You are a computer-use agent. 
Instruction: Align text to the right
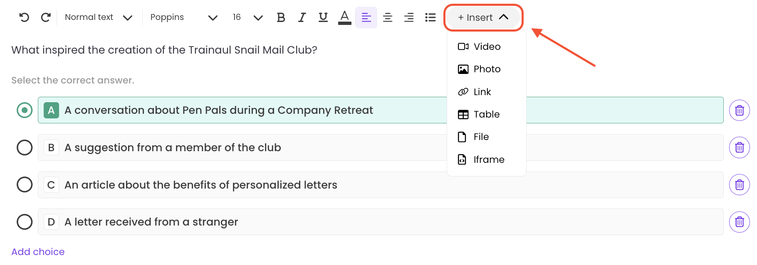click(x=409, y=17)
